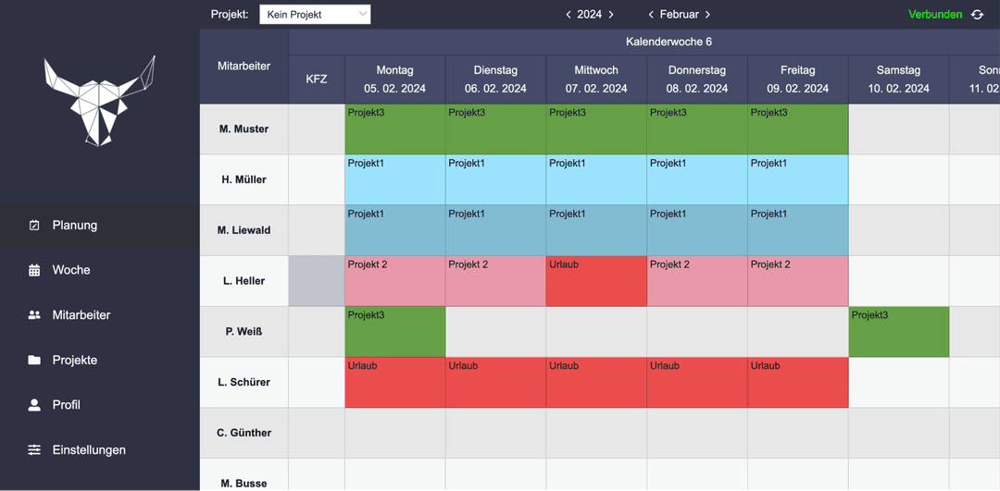Open the Planung menu item
The width and height of the screenshot is (1000, 491).
tap(99, 226)
